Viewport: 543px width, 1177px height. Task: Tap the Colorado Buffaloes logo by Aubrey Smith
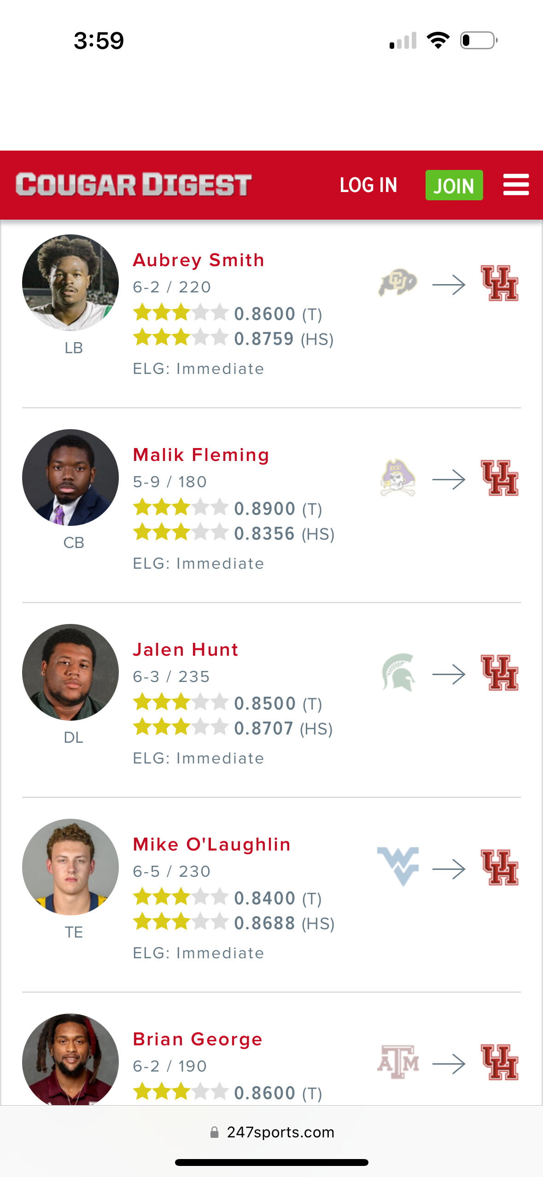coord(398,282)
